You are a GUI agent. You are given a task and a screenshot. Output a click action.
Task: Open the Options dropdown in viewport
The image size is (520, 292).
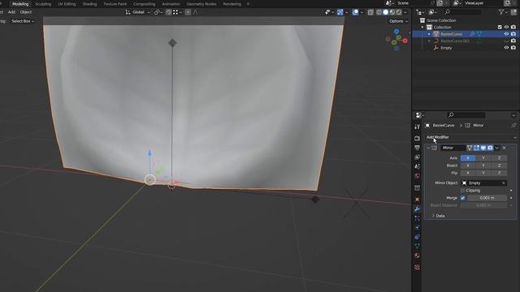pos(398,21)
